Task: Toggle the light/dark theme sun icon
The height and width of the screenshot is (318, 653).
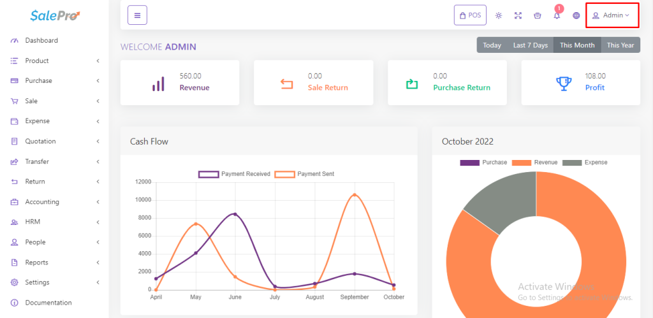Action: tap(499, 15)
